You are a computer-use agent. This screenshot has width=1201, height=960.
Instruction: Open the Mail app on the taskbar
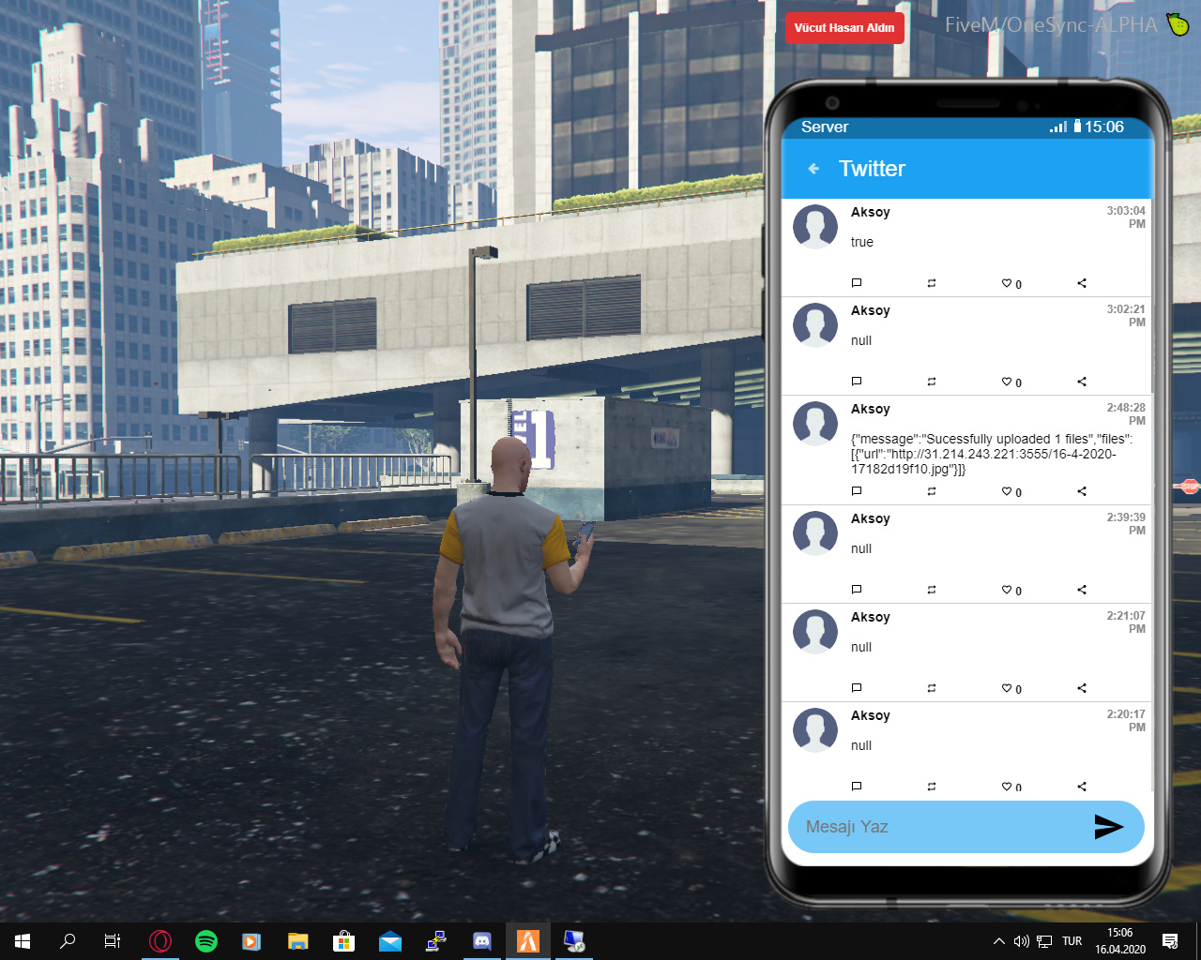[390, 941]
